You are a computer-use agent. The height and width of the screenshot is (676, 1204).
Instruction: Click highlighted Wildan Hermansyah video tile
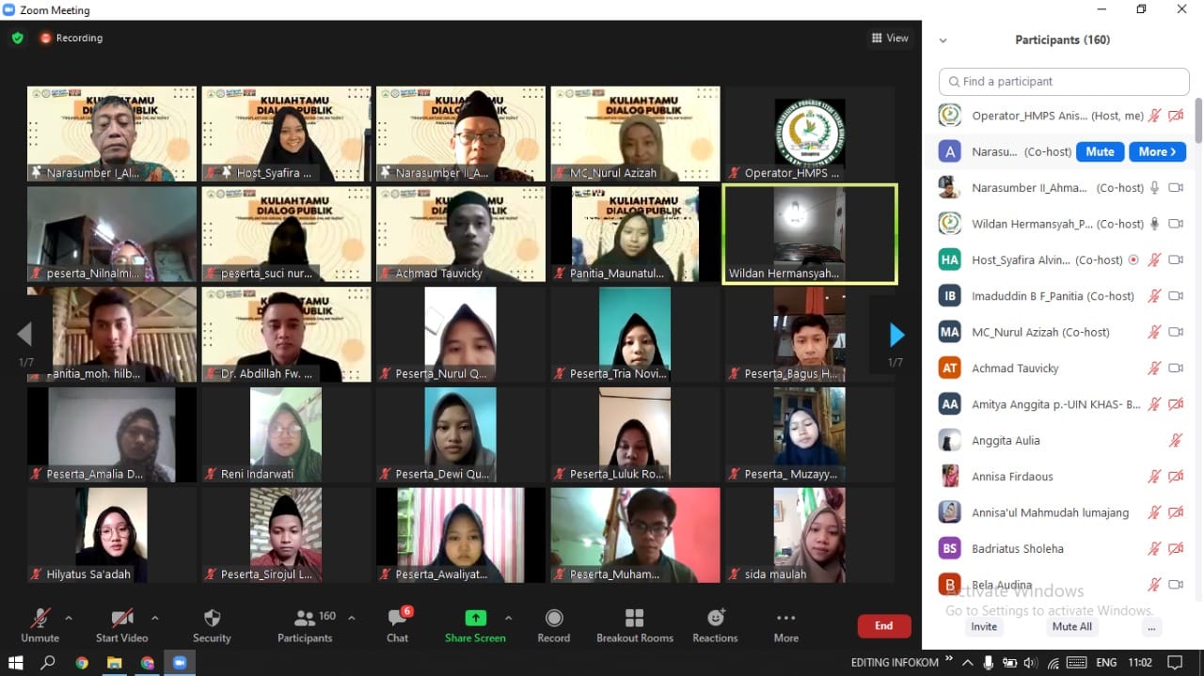[x=810, y=234]
